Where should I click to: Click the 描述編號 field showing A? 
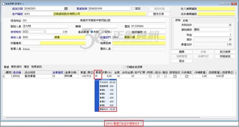click(155, 32)
